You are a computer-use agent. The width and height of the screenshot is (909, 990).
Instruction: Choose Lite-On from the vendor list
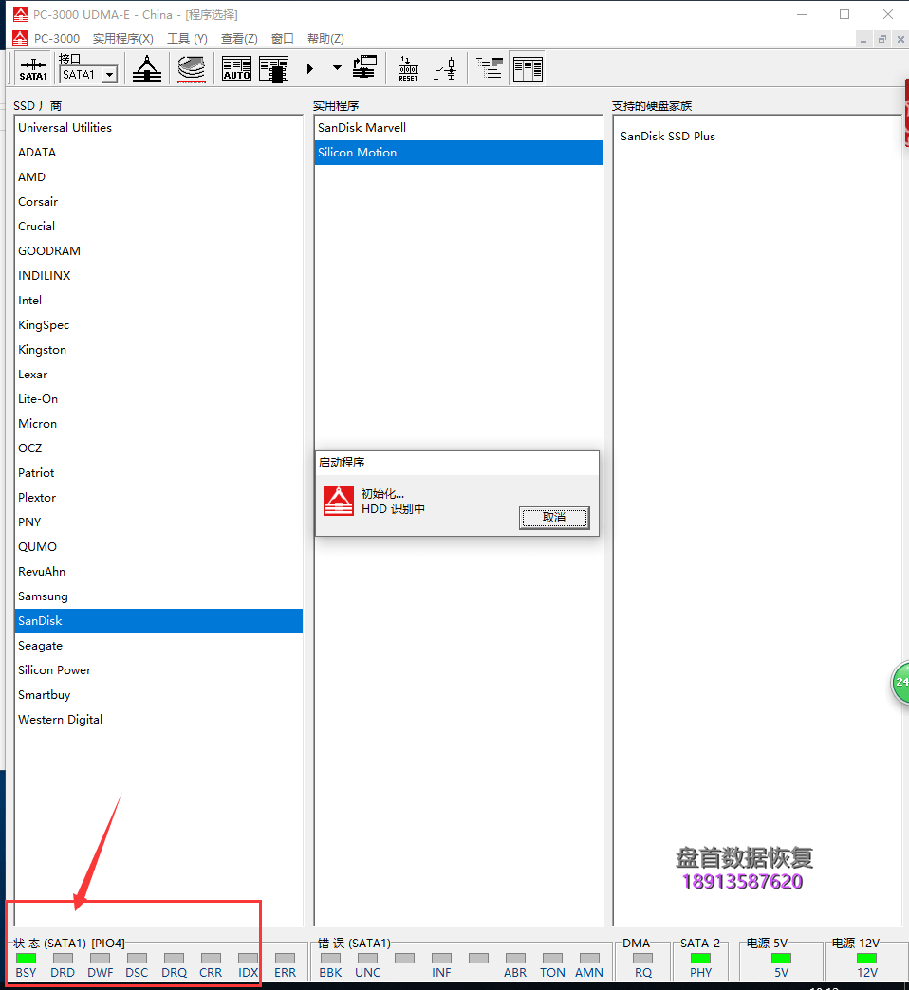point(158,398)
